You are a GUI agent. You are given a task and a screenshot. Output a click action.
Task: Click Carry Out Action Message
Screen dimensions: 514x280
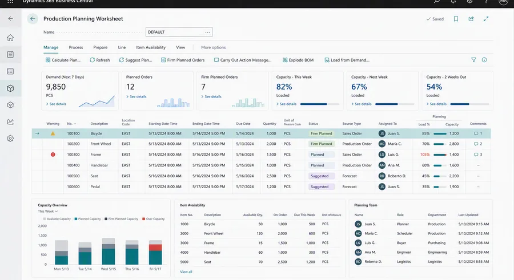[243, 60]
